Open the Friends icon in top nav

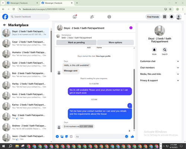[x=92, y=17]
